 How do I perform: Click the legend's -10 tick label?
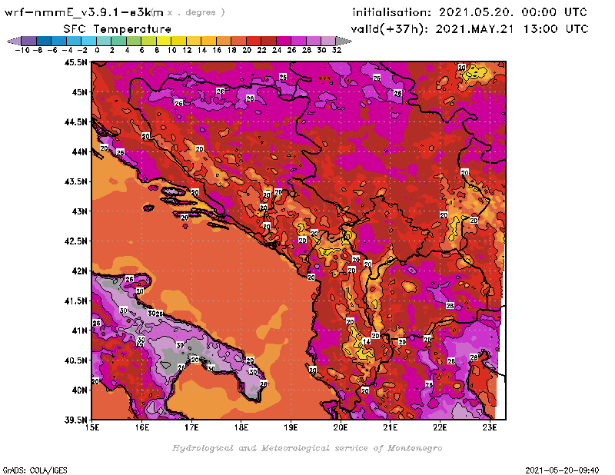point(22,50)
